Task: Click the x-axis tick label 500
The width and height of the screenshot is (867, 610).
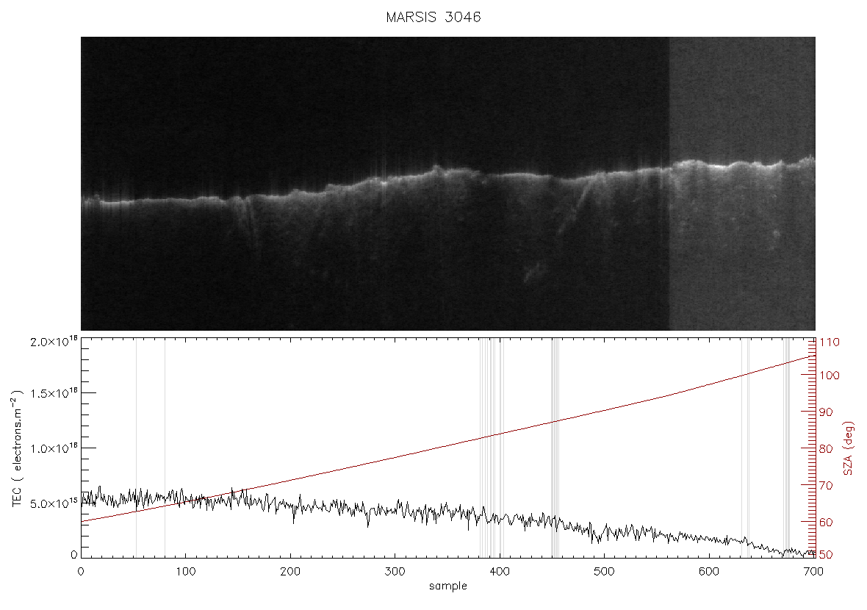Action: 605,571
